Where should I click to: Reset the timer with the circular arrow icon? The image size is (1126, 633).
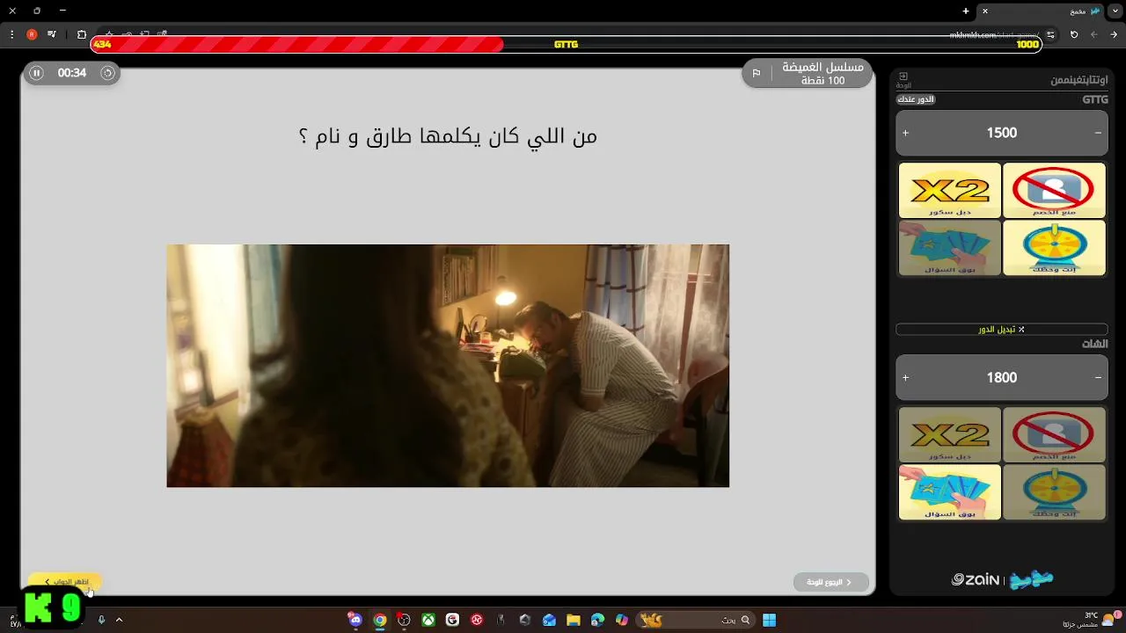(x=107, y=73)
